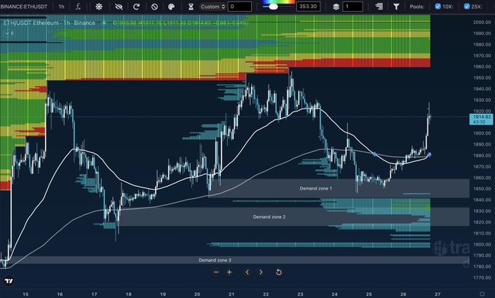Click the rainbow color gradient bar

pos(278,1)
